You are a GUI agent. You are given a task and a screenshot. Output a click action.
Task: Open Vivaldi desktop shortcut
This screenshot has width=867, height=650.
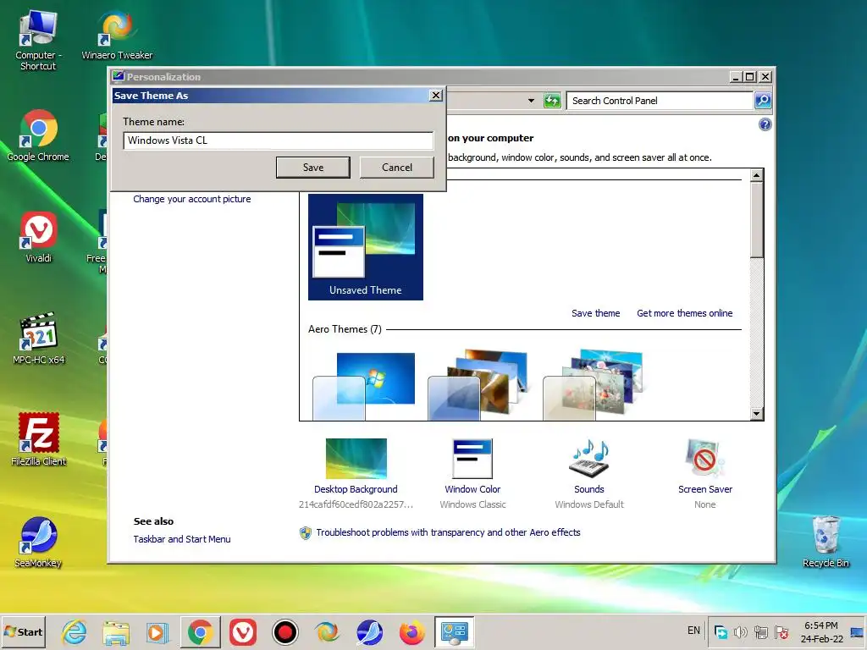tap(38, 238)
